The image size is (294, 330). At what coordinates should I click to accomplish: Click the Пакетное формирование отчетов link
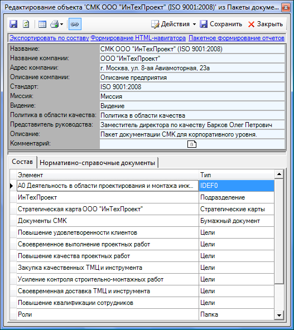(237, 38)
